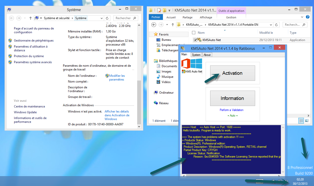Open the Partage ribbon tab
This screenshot has height=186, width=314.
pyautogui.click(x=187, y=17)
